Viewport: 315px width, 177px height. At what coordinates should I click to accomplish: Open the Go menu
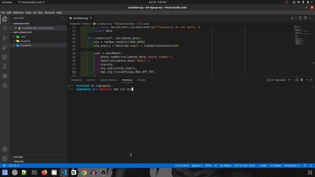34,13
